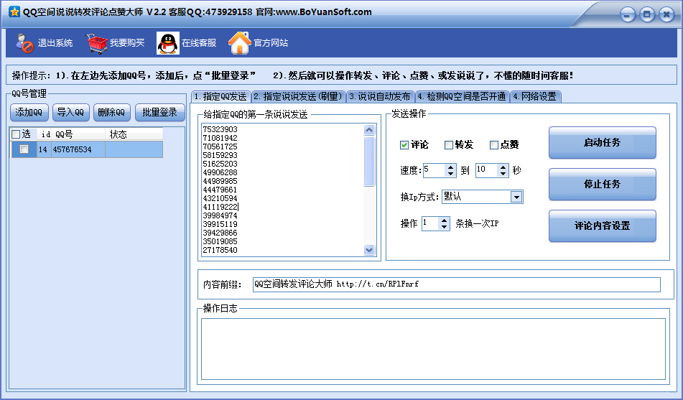Open the 说说自动发布 tab
Image resolution: width=683 pixels, height=400 pixels.
click(380, 96)
